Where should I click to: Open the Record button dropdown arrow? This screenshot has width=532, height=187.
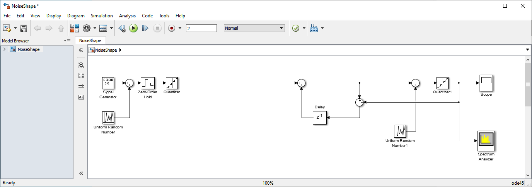(x=180, y=28)
